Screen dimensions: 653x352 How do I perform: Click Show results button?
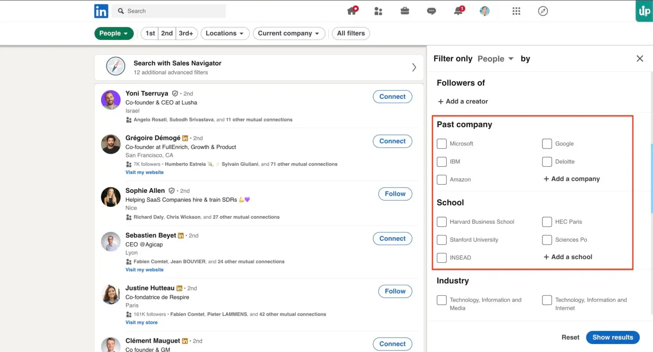point(613,337)
